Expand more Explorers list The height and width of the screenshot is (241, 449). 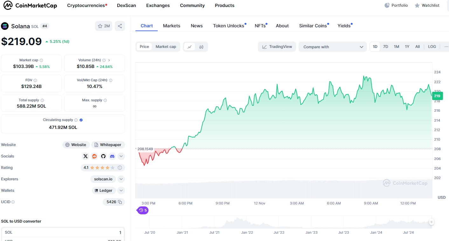[121, 179]
